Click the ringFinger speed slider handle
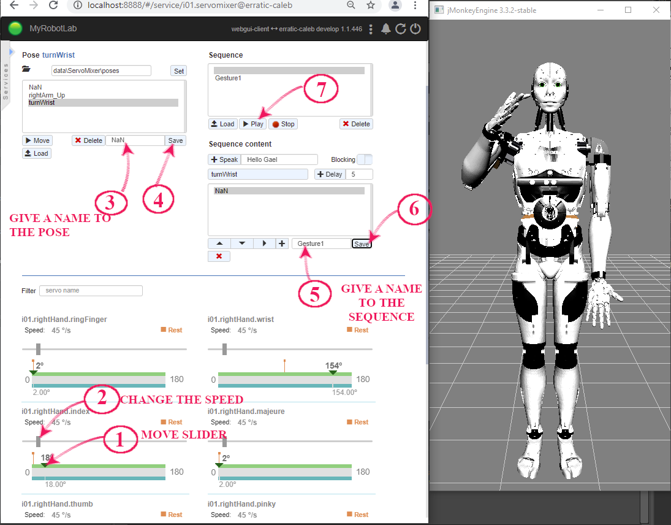 pyautogui.click(x=38, y=349)
